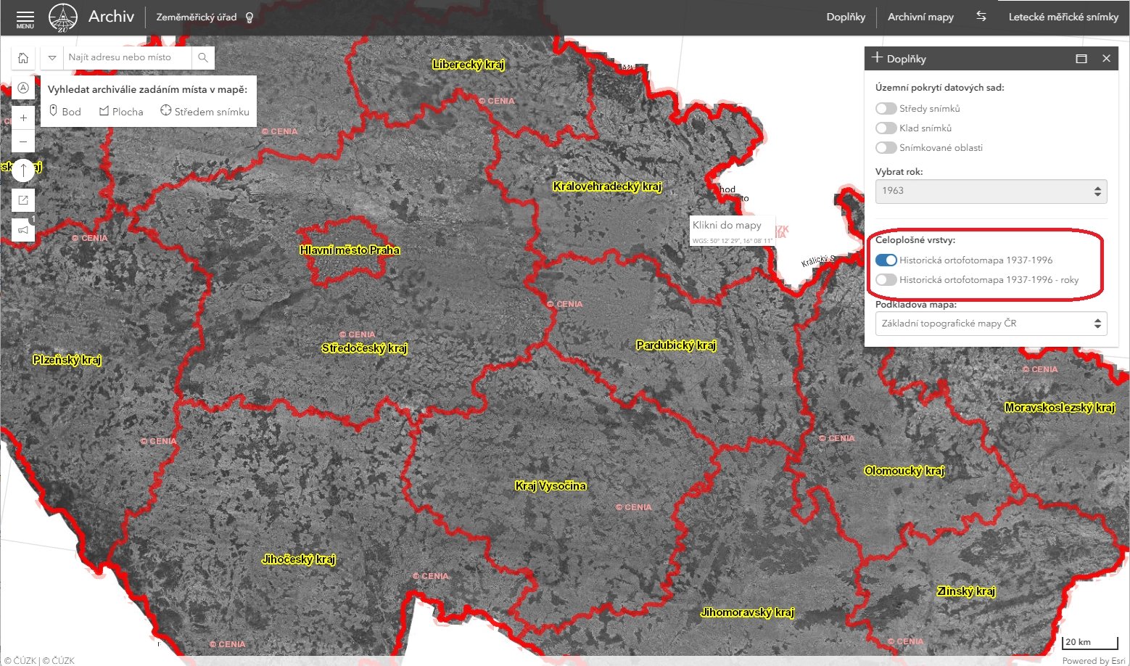Zoom in with the plus button
The width and height of the screenshot is (1130, 666).
(x=23, y=118)
